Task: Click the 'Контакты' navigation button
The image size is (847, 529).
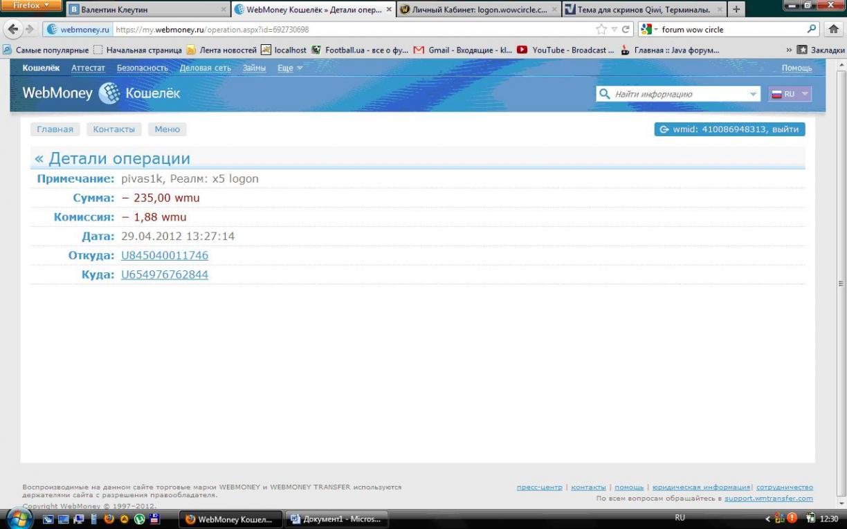Action: tap(114, 129)
